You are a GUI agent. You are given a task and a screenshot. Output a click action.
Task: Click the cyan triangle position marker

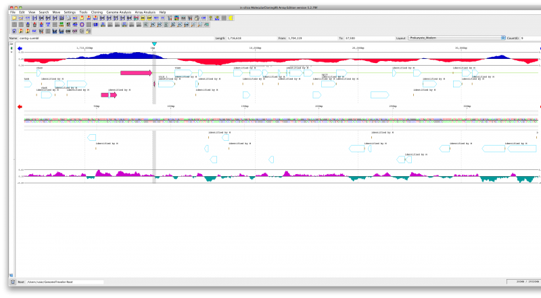tap(154, 44)
